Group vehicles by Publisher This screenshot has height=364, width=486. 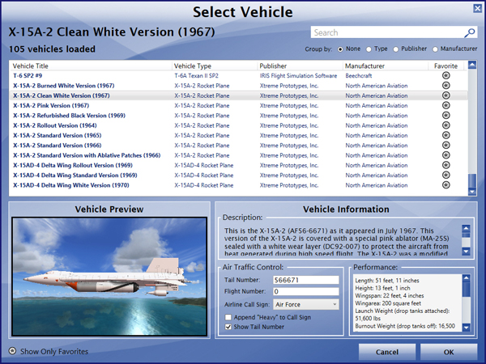click(x=396, y=49)
